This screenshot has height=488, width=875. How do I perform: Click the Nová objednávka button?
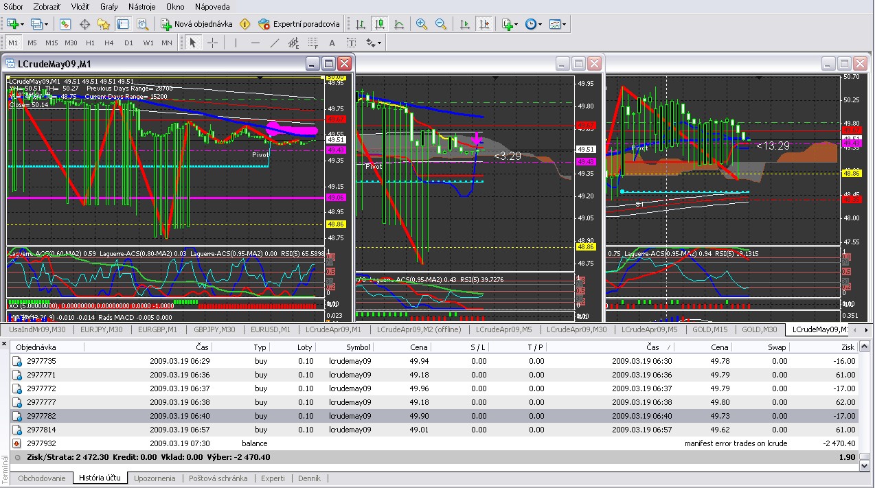click(199, 24)
